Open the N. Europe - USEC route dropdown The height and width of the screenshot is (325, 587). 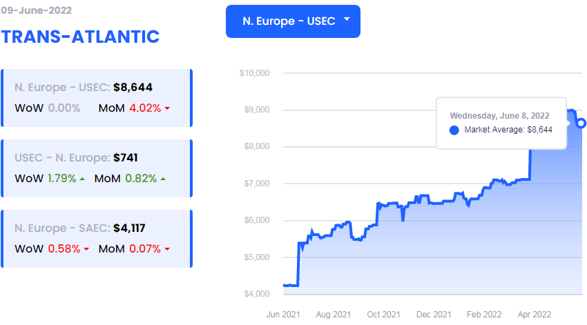tap(289, 21)
